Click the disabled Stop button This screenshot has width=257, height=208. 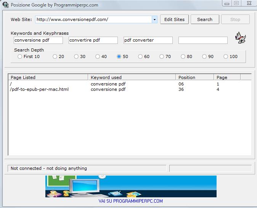click(235, 19)
